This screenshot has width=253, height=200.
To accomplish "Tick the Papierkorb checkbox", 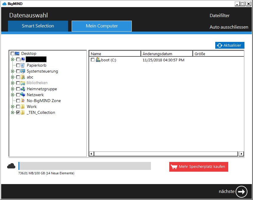I will 18,65.
